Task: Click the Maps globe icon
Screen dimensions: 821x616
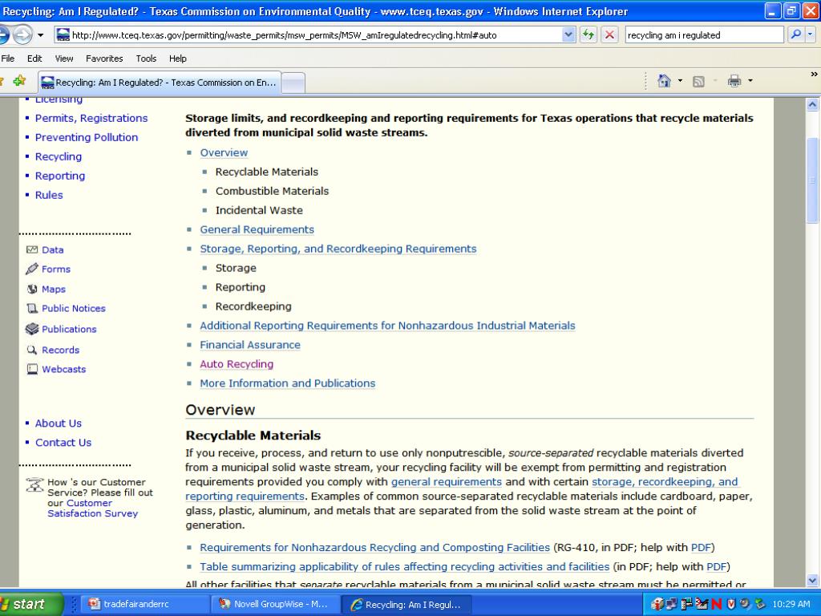Action: (32, 289)
